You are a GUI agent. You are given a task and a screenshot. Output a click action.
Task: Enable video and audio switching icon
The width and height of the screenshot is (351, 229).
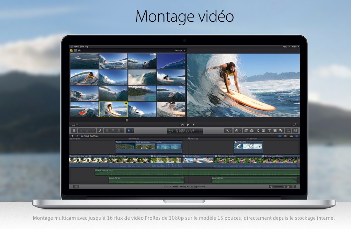(x=72, y=50)
